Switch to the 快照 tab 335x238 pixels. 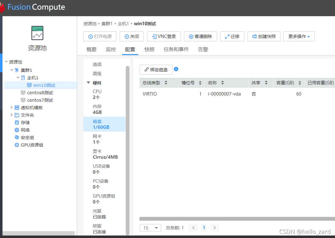(149, 49)
